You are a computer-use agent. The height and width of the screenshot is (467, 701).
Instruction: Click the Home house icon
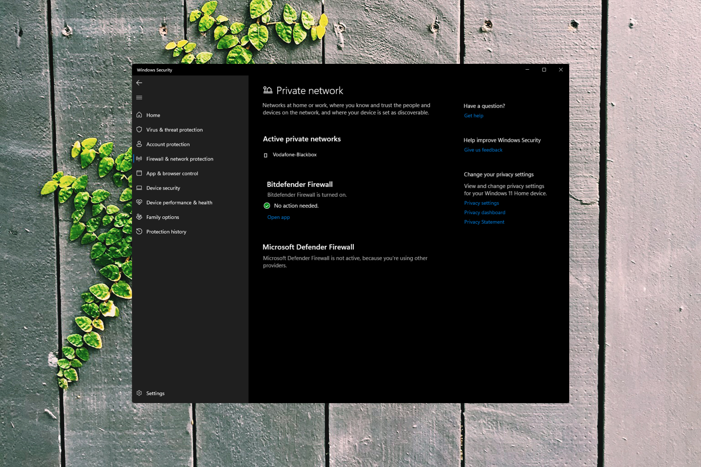tap(139, 115)
